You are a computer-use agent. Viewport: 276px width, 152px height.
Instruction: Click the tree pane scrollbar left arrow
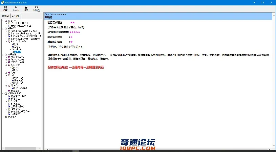pos(3,149)
